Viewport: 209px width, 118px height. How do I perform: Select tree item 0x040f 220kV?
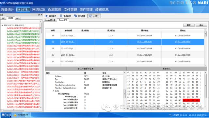pyautogui.click(x=23, y=43)
